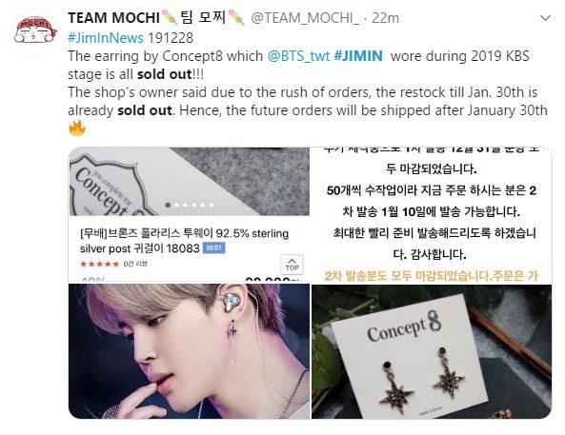The height and width of the screenshot is (435, 565).
Task: Select the second carousel dot indicator
Action: click(x=176, y=205)
